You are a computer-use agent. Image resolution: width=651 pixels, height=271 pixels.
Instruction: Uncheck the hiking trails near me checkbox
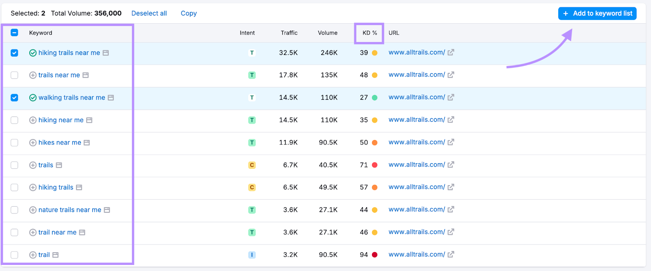[x=14, y=53]
